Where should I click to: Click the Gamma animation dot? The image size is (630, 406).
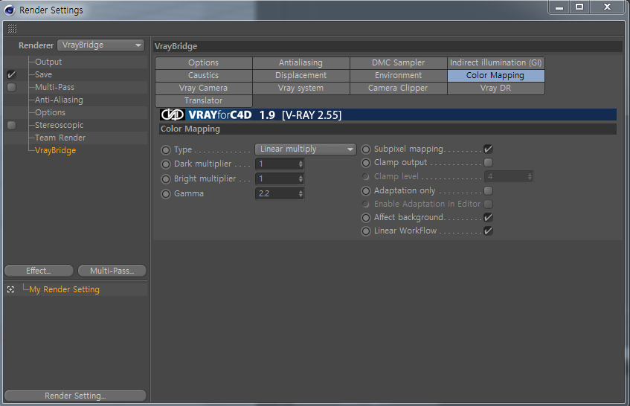pyautogui.click(x=166, y=194)
